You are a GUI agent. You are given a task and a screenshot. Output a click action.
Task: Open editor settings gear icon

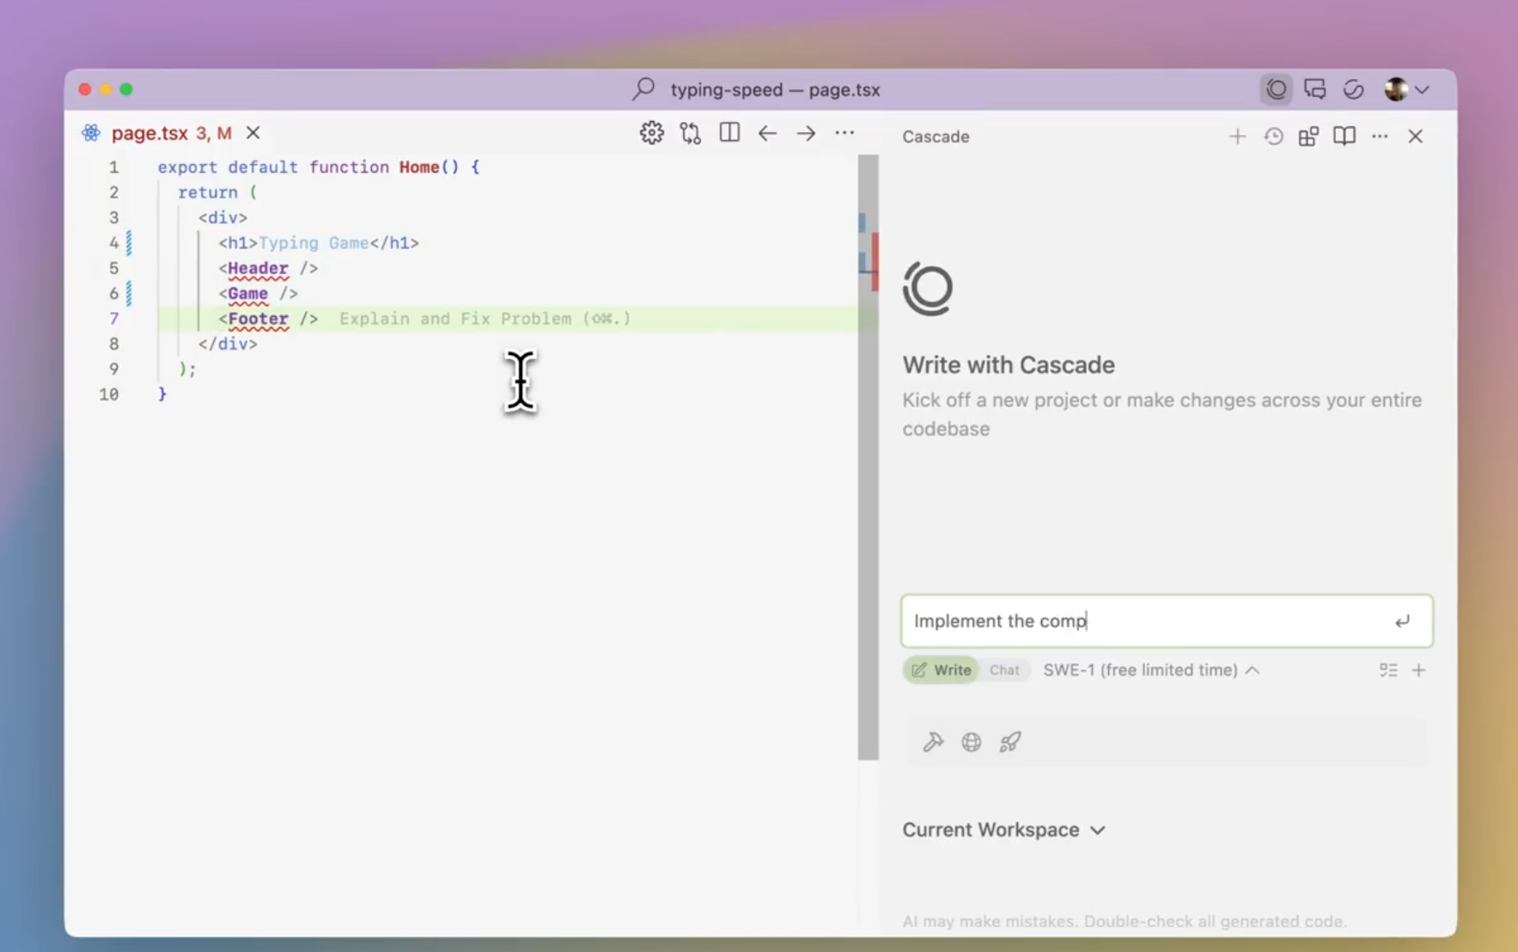tap(651, 133)
